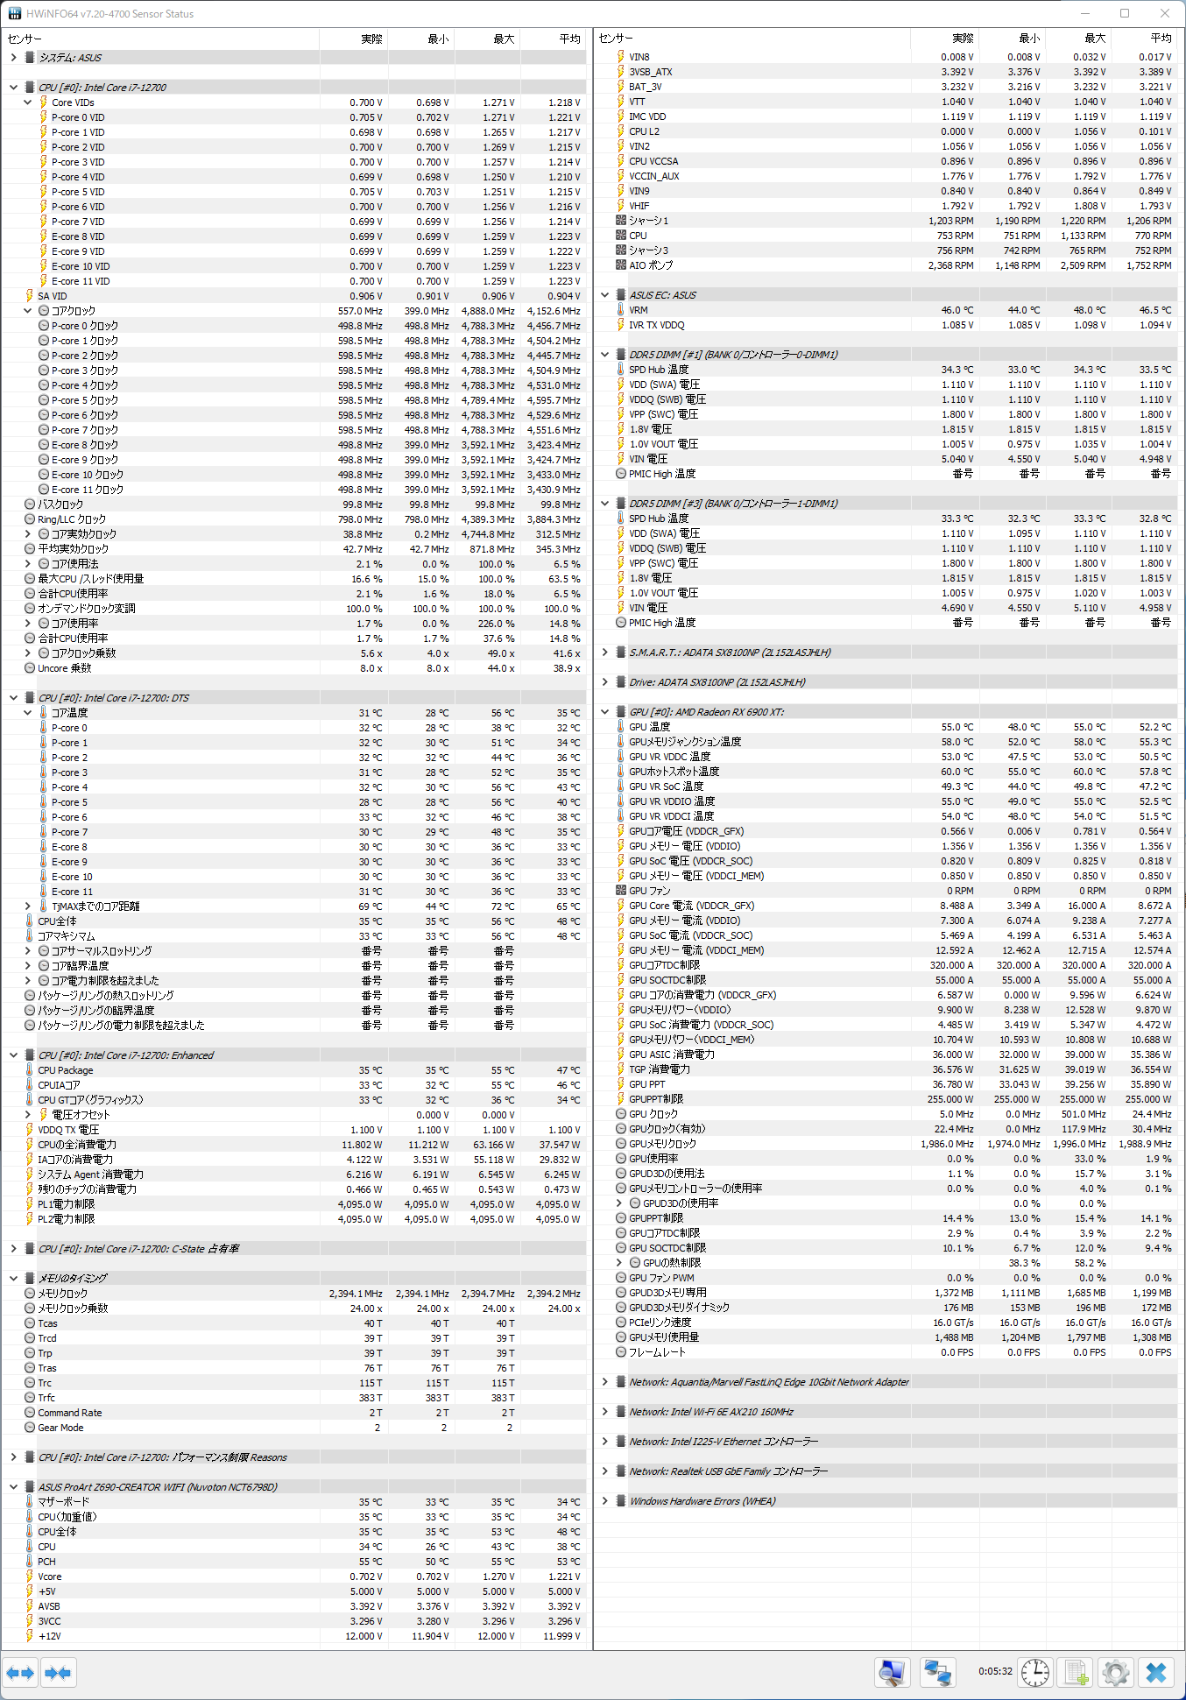Viewport: 1186px width, 1700px height.
Task: Select the GPUホットスポット温度 row
Action: (x=886, y=772)
